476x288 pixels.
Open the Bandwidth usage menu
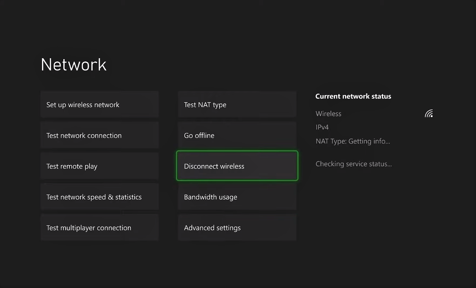(x=237, y=197)
